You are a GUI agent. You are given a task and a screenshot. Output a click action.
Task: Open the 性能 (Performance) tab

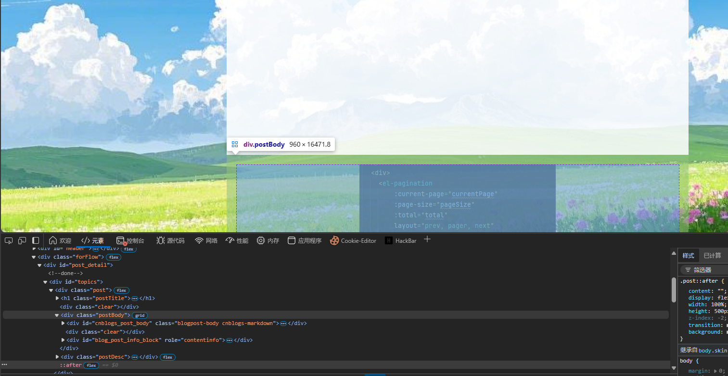(x=237, y=240)
